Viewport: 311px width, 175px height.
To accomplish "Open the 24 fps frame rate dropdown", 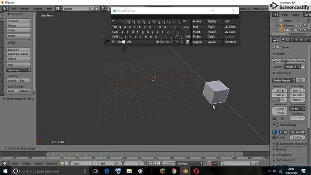I will tap(297, 109).
